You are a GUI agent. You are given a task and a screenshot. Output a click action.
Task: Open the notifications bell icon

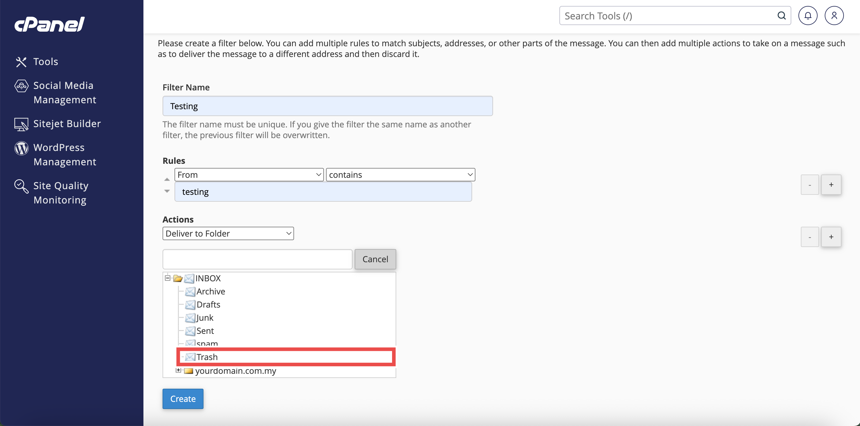[x=808, y=16]
